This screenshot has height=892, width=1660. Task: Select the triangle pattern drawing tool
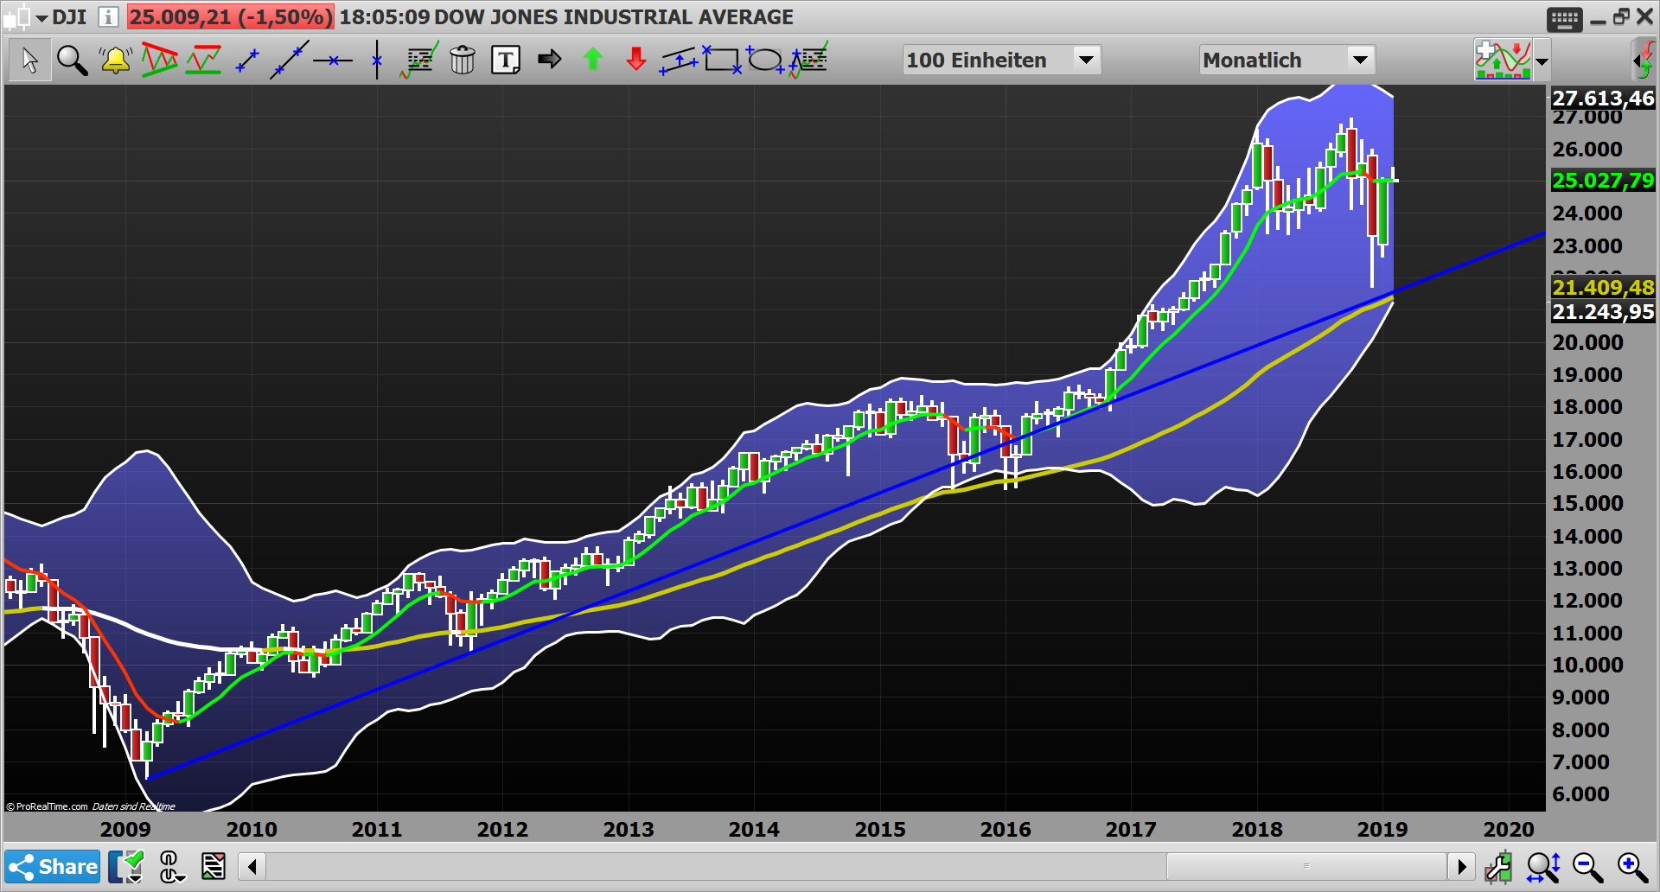tap(159, 61)
